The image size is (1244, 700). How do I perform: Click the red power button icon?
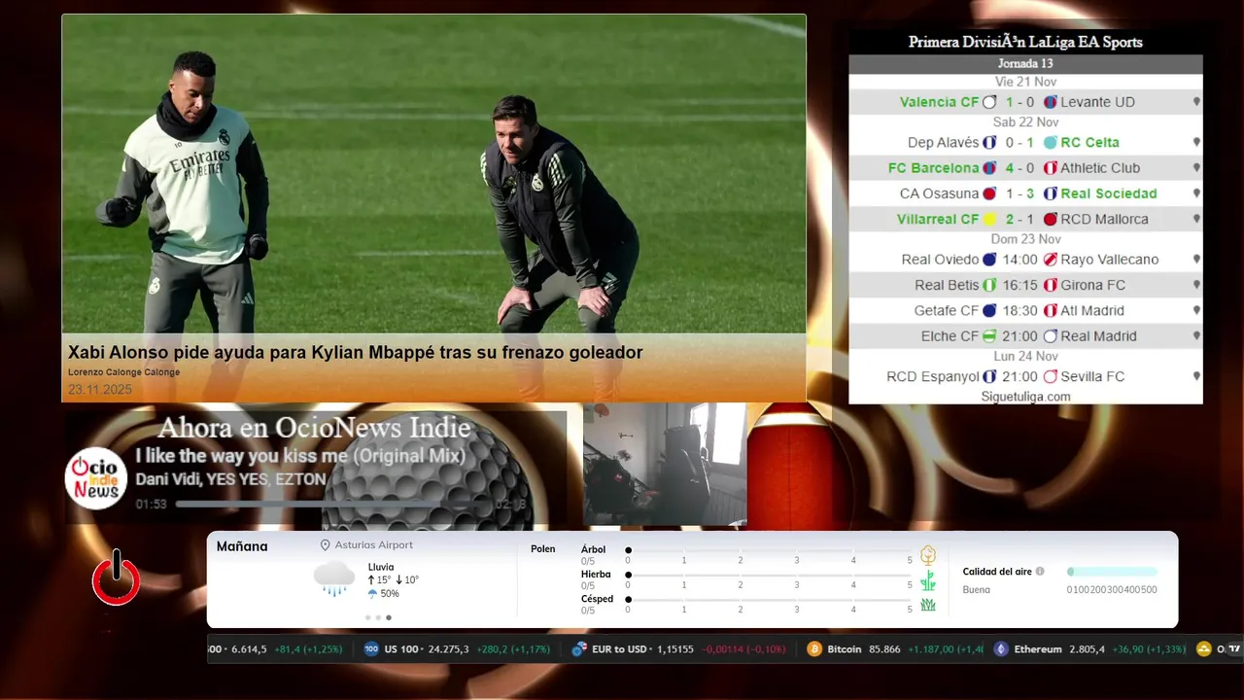[x=117, y=577]
